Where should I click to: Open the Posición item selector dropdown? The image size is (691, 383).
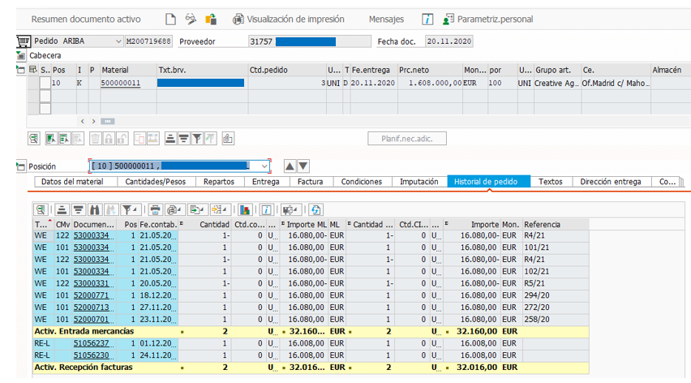[x=264, y=166]
